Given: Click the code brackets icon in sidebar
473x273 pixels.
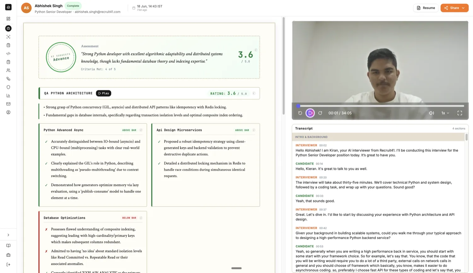Looking at the screenshot, I should click(8, 54).
